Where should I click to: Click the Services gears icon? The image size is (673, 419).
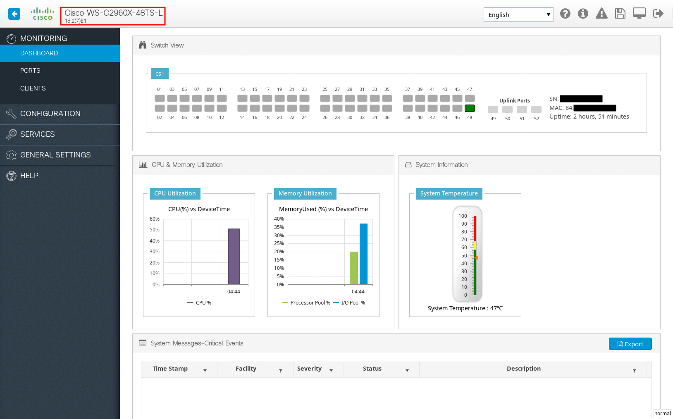(x=11, y=134)
